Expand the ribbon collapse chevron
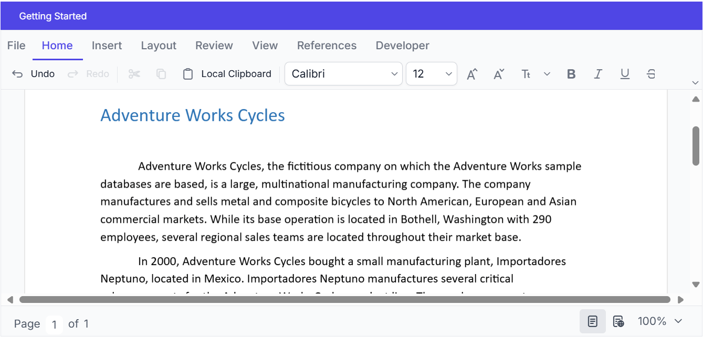 click(x=696, y=83)
